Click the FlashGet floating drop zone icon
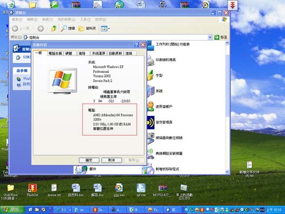285x214 pixels. [233, 5]
